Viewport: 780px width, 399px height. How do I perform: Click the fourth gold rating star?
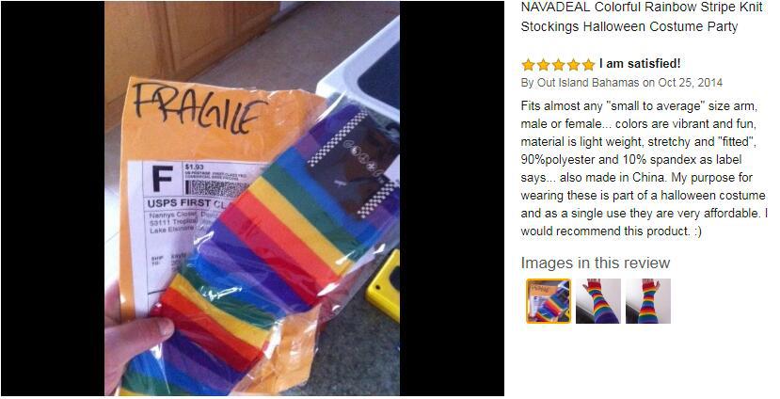point(574,65)
